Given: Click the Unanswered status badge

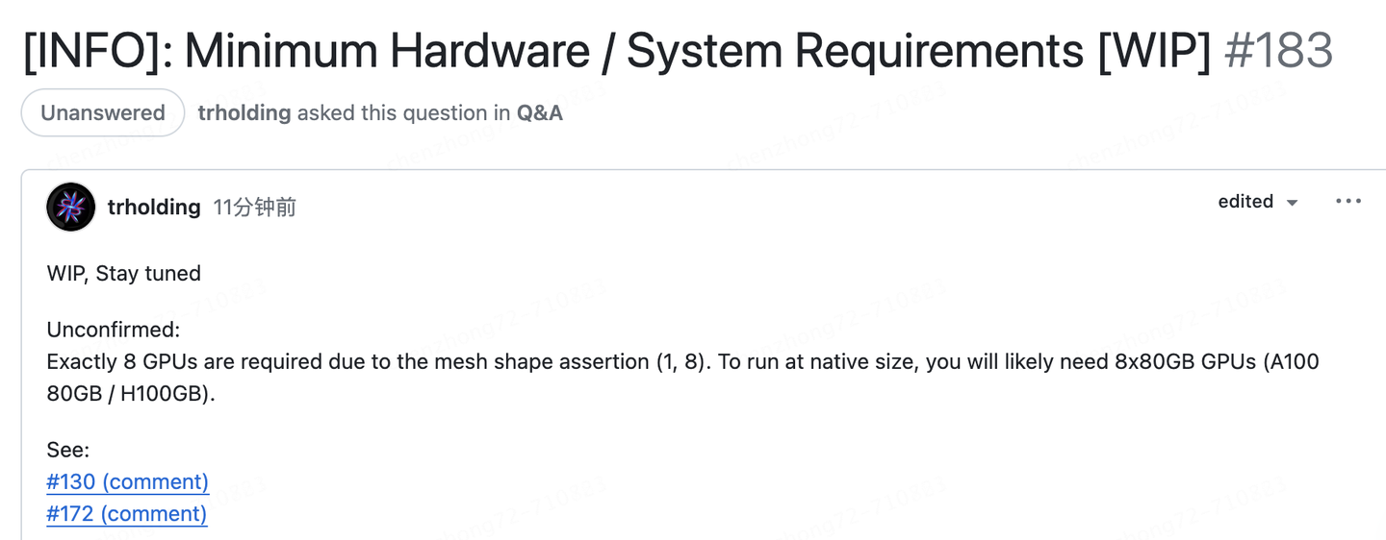Looking at the screenshot, I should pyautogui.click(x=103, y=113).
